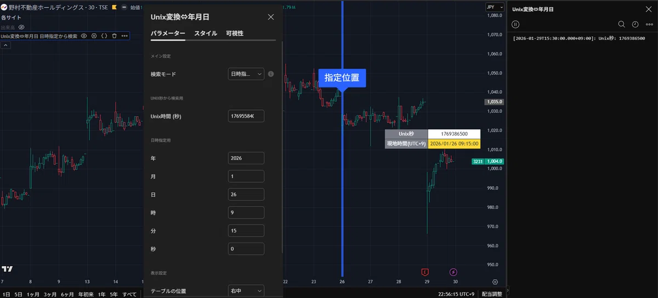Click the Unix時間 (秒) input field
Viewport: 658px width, 298px height.
246,116
